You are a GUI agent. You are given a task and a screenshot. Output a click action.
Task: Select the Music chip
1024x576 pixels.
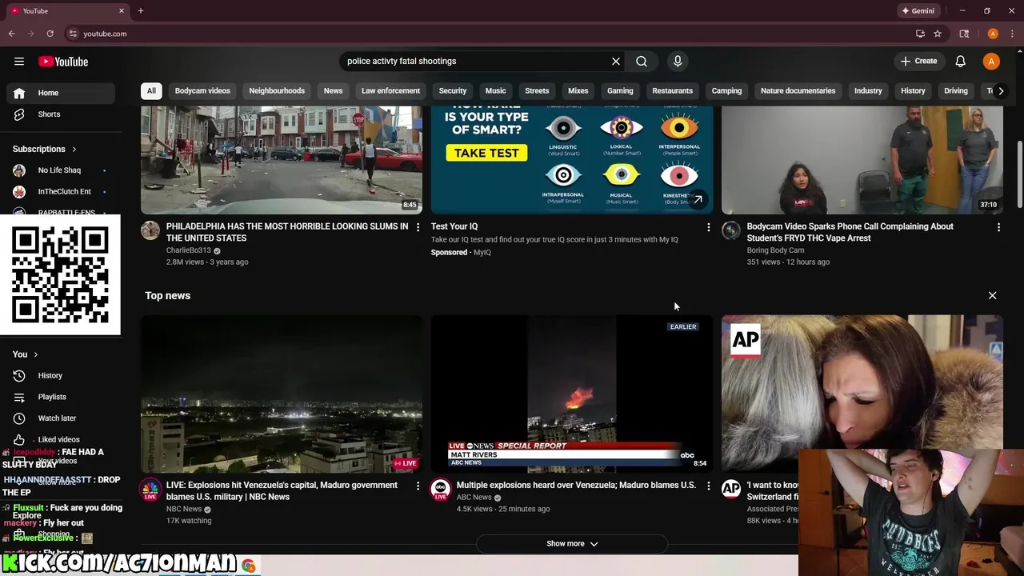[496, 91]
